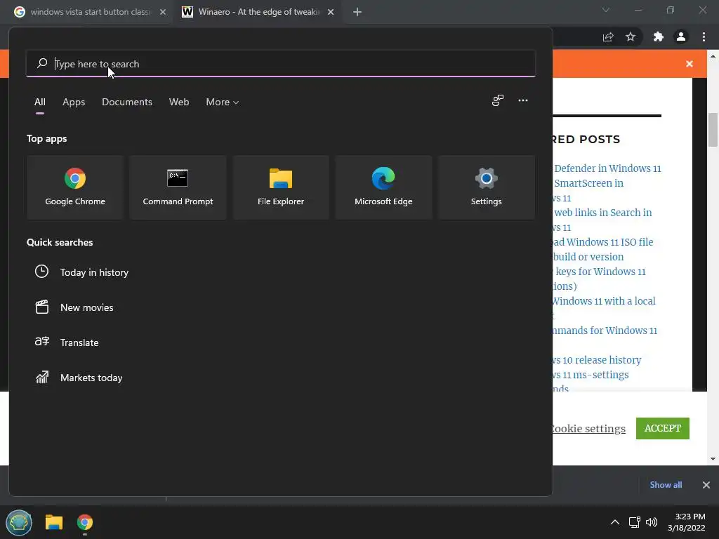719x539 pixels.
Task: Open Chrome three-dot menu
Action: tap(704, 36)
